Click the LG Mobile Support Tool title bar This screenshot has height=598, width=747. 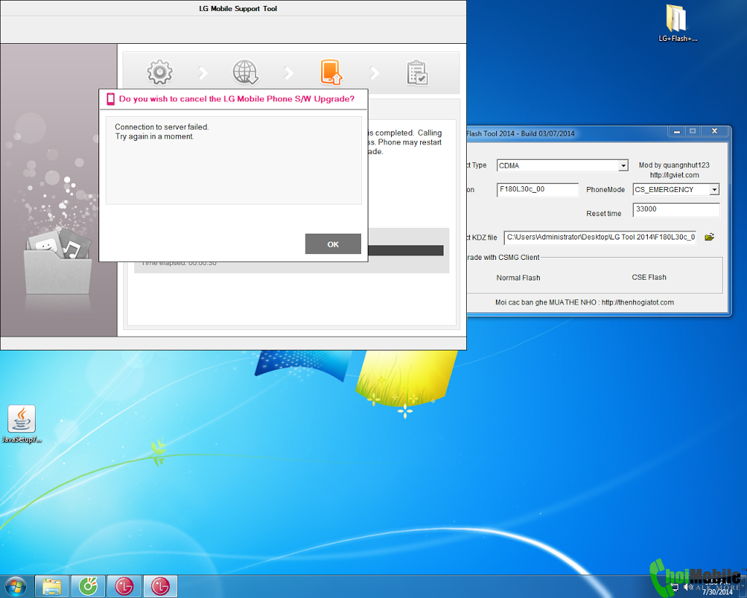233,9
